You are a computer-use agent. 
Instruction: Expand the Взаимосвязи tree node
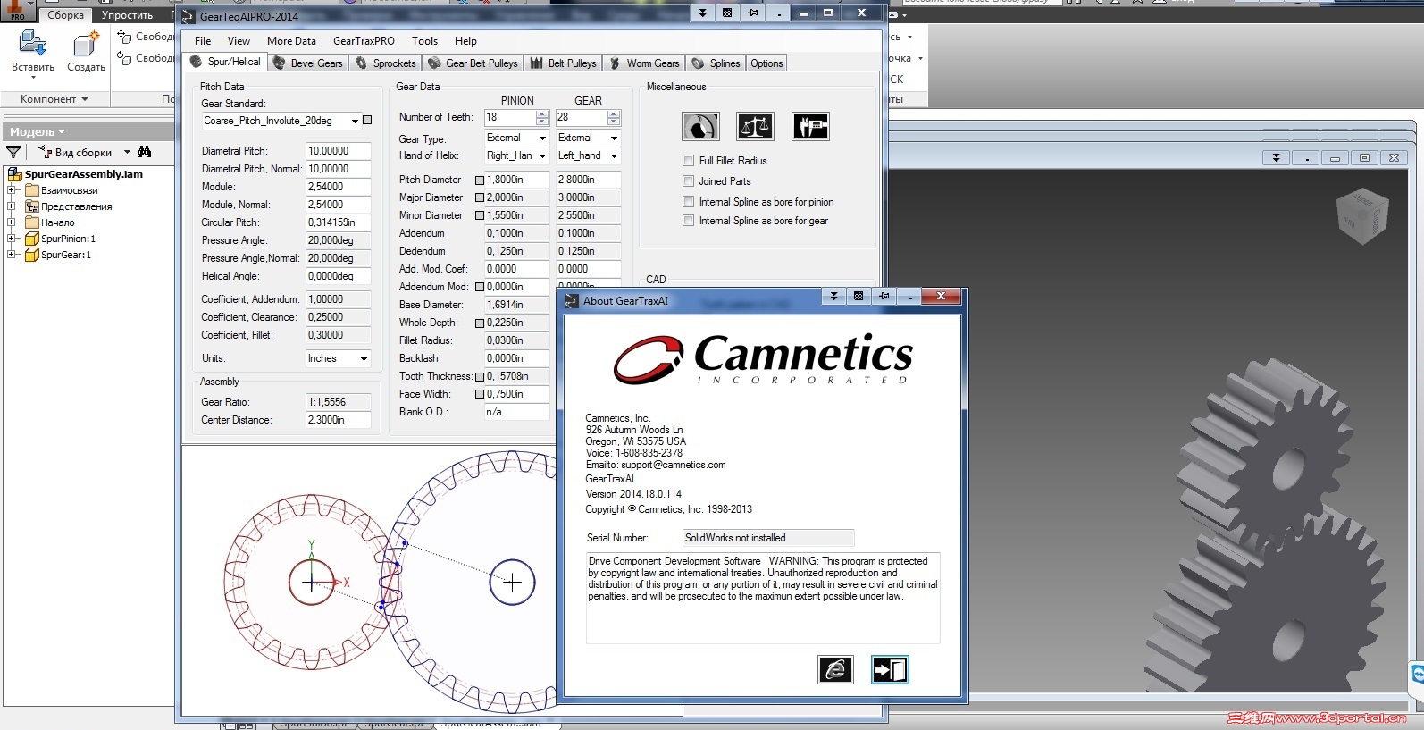click(x=12, y=190)
